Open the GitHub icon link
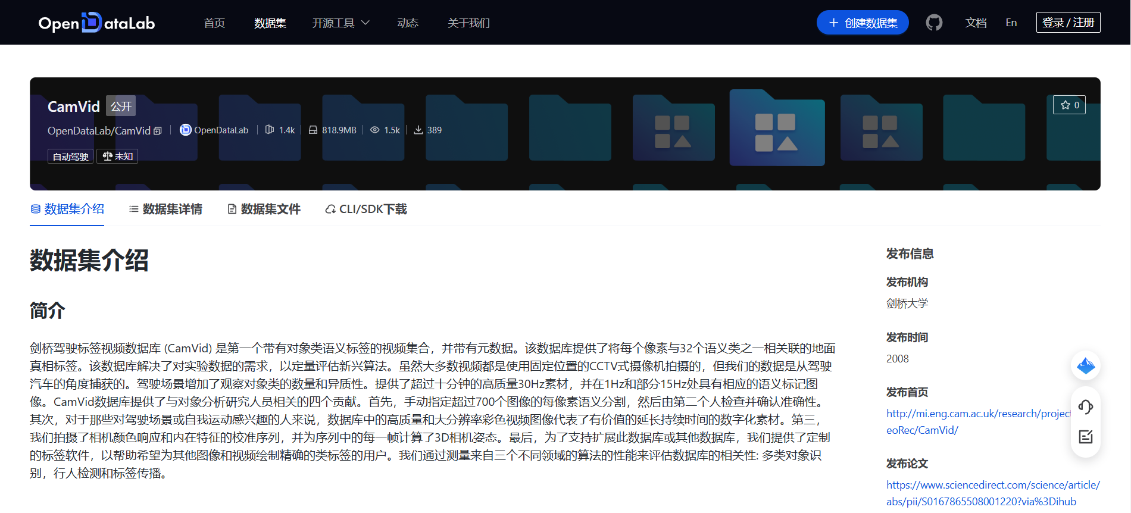The image size is (1131, 513). click(x=934, y=23)
